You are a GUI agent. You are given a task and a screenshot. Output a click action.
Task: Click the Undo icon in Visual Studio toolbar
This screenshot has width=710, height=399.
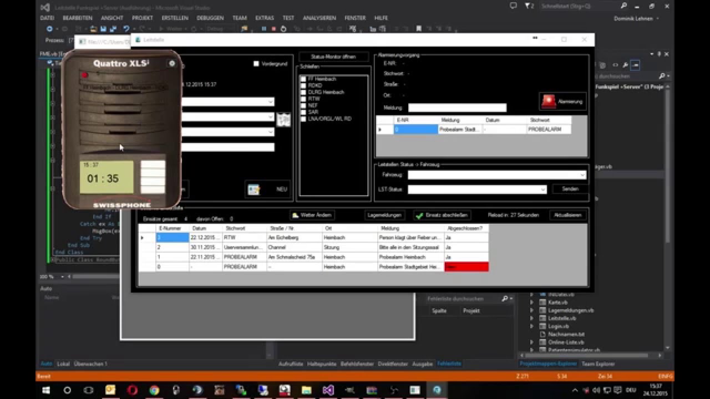tap(127, 29)
